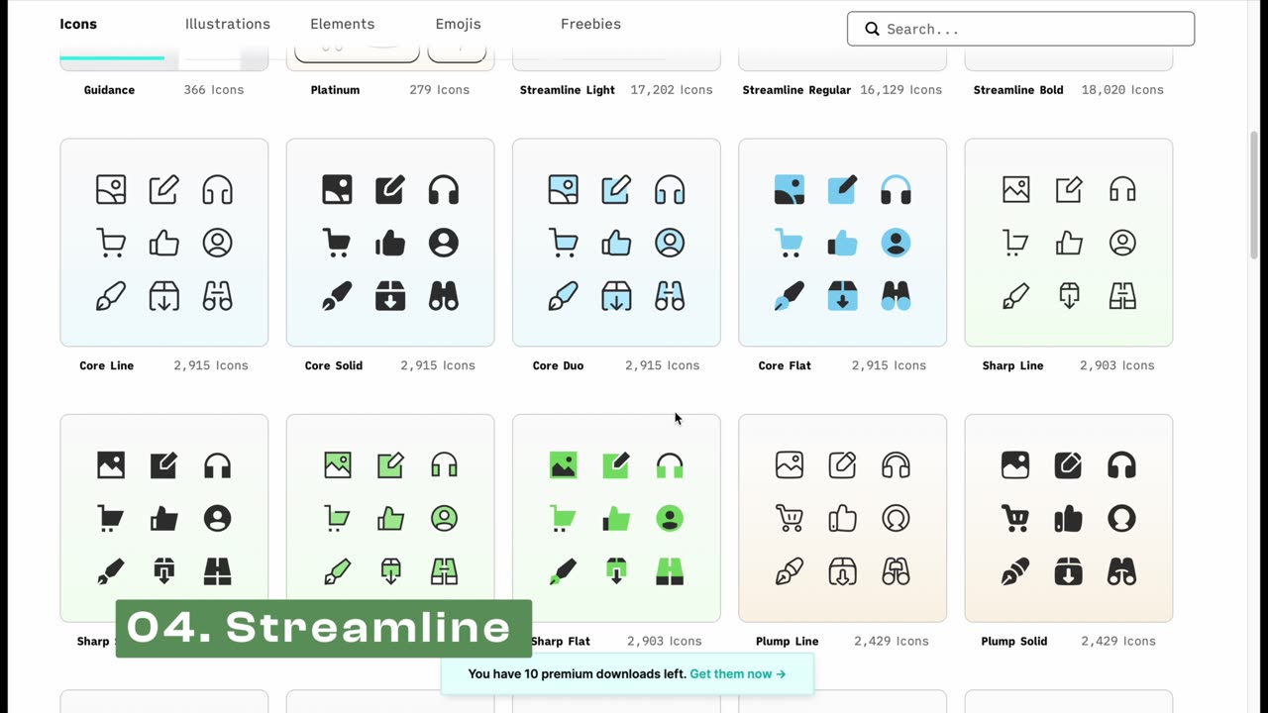Open the Freebies tab
1268x713 pixels.
(x=590, y=24)
